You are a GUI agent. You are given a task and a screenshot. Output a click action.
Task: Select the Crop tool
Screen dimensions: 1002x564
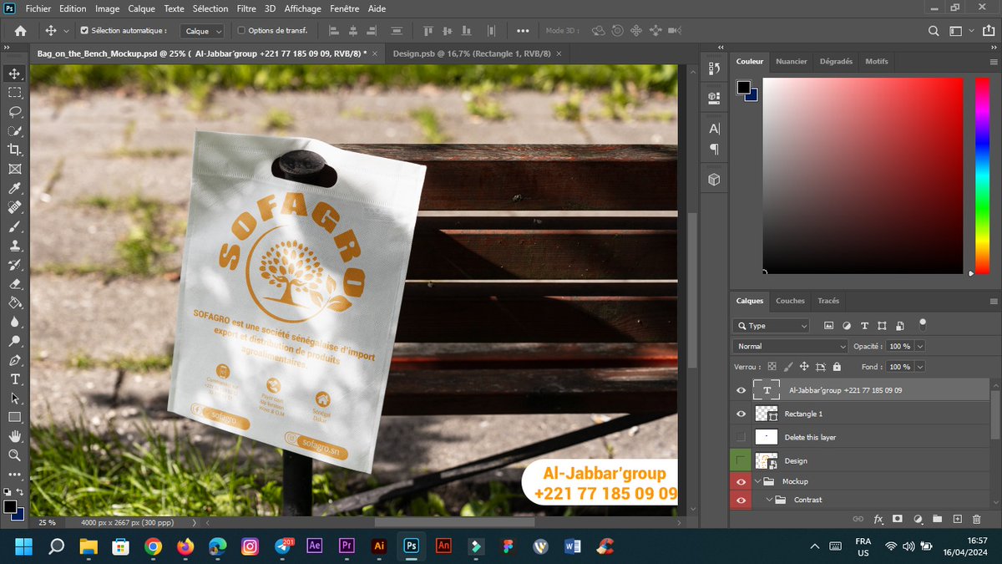[x=15, y=150]
